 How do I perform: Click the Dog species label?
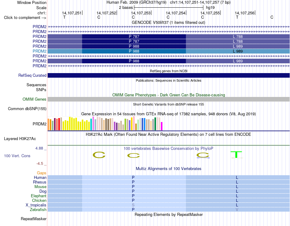tap(43, 191)
